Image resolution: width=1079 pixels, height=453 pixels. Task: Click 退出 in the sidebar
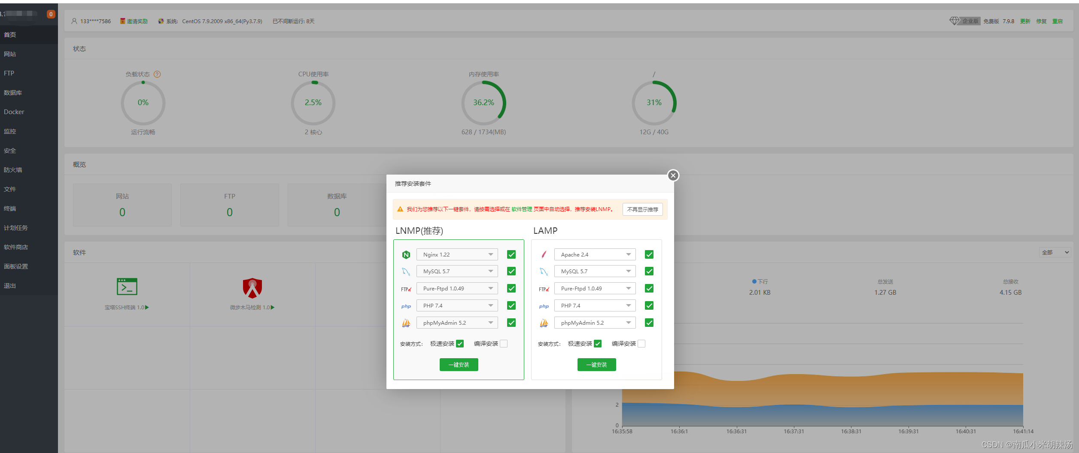[x=29, y=286]
